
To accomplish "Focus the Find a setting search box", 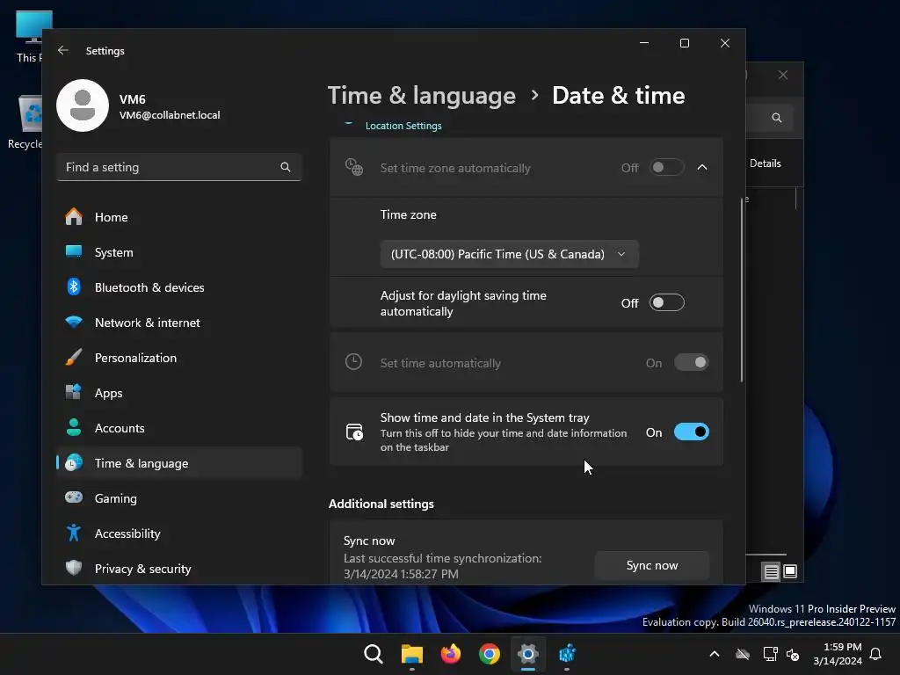I will pos(179,167).
